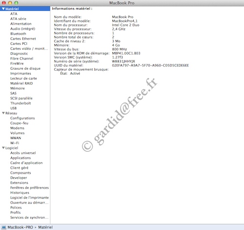Select Imprimantes in sidebar
Viewport: 244px width, 230px height.
coord(20,73)
